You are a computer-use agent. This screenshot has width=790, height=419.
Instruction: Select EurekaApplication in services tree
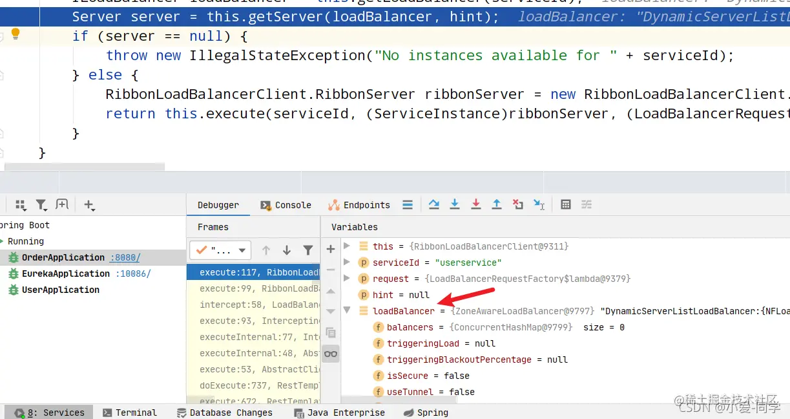click(66, 274)
